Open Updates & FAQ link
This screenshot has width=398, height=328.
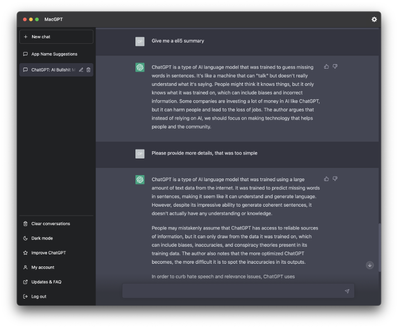[x=56, y=282]
